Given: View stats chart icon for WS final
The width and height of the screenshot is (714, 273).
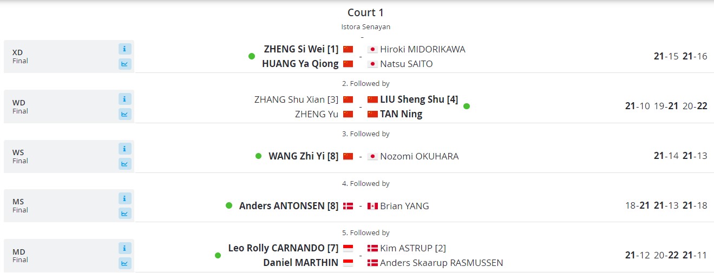Looking at the screenshot, I should coord(125,164).
